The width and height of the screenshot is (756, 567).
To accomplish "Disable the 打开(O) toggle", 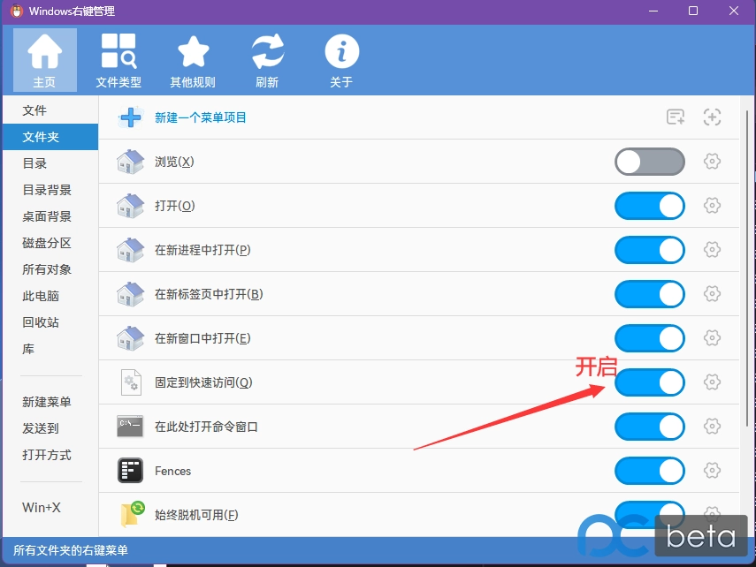I will (649, 206).
